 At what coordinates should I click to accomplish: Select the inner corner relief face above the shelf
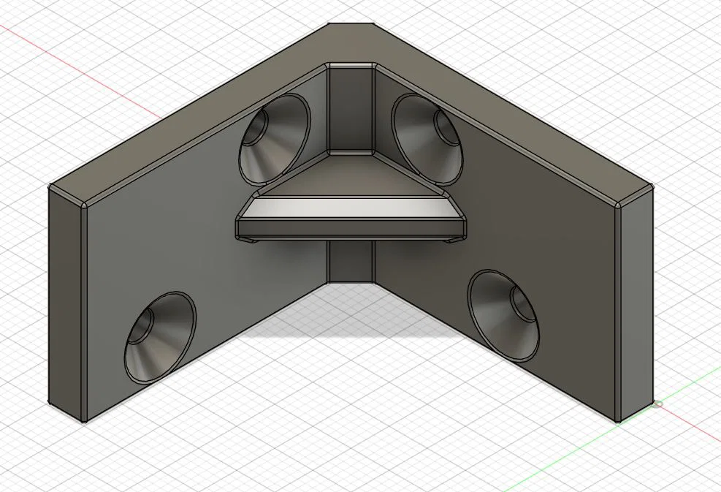coord(351,109)
